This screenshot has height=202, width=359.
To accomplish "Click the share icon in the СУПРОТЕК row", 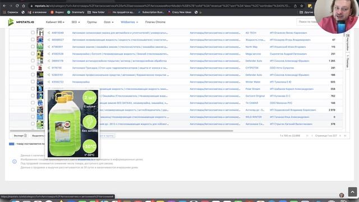I will (49, 68).
